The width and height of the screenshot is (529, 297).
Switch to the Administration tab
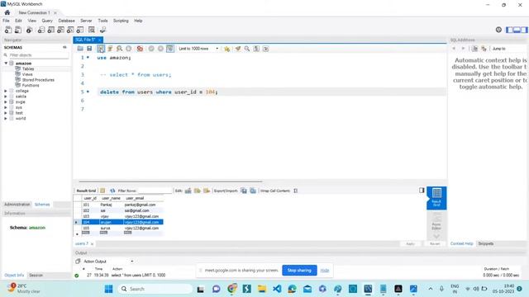click(17, 205)
